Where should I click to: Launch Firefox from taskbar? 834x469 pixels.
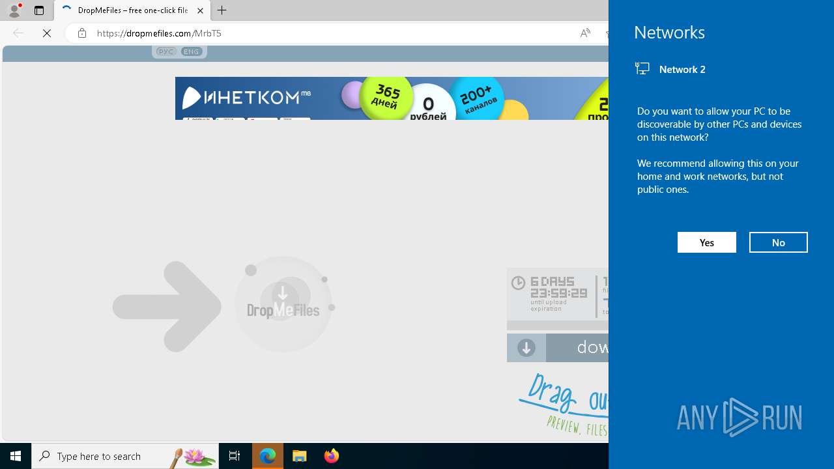332,456
